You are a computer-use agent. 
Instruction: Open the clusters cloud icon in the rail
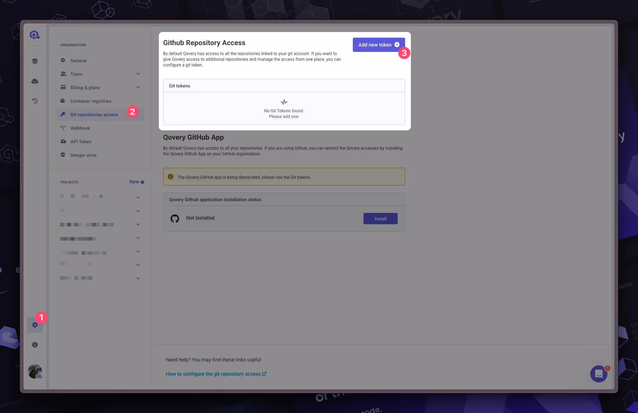[x=35, y=81]
